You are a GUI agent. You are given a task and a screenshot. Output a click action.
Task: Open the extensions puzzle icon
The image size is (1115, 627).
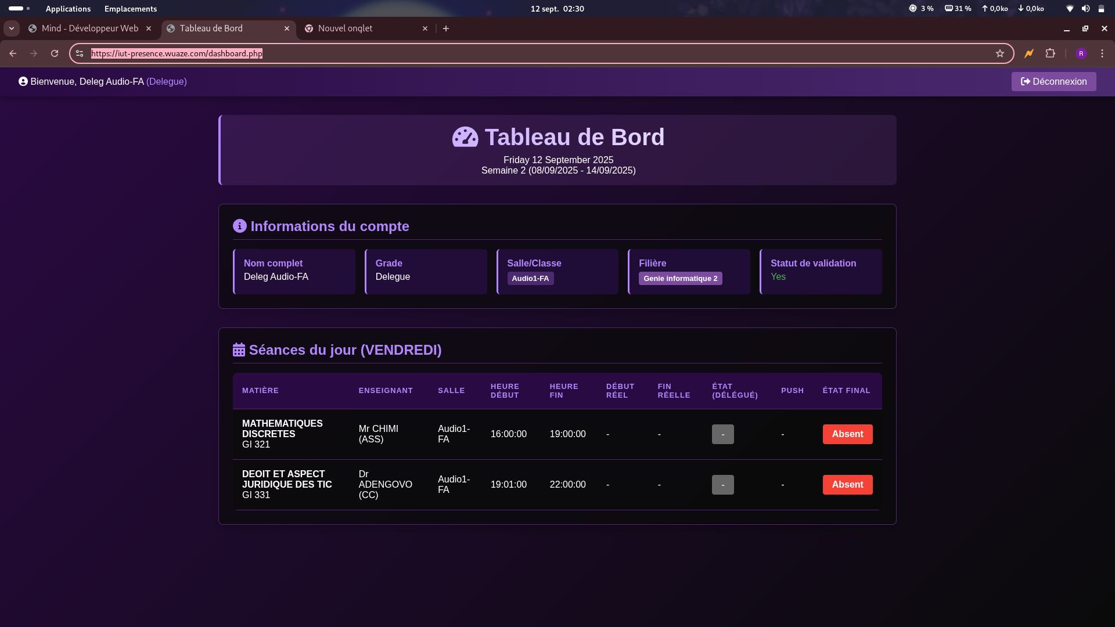pyautogui.click(x=1051, y=53)
